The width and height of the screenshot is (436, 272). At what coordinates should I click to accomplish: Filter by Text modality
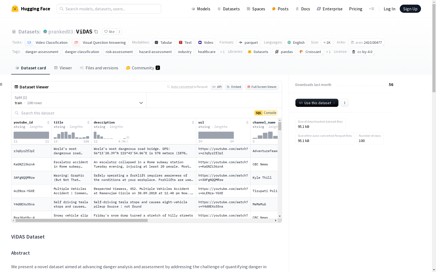point(185,42)
